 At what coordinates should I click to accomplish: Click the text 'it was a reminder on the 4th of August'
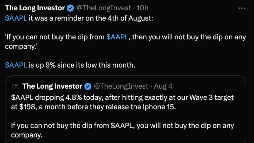[91, 18]
